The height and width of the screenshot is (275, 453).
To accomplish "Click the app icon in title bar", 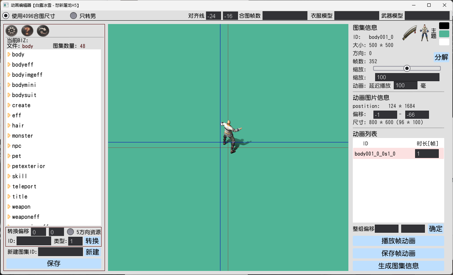I will (6, 5).
